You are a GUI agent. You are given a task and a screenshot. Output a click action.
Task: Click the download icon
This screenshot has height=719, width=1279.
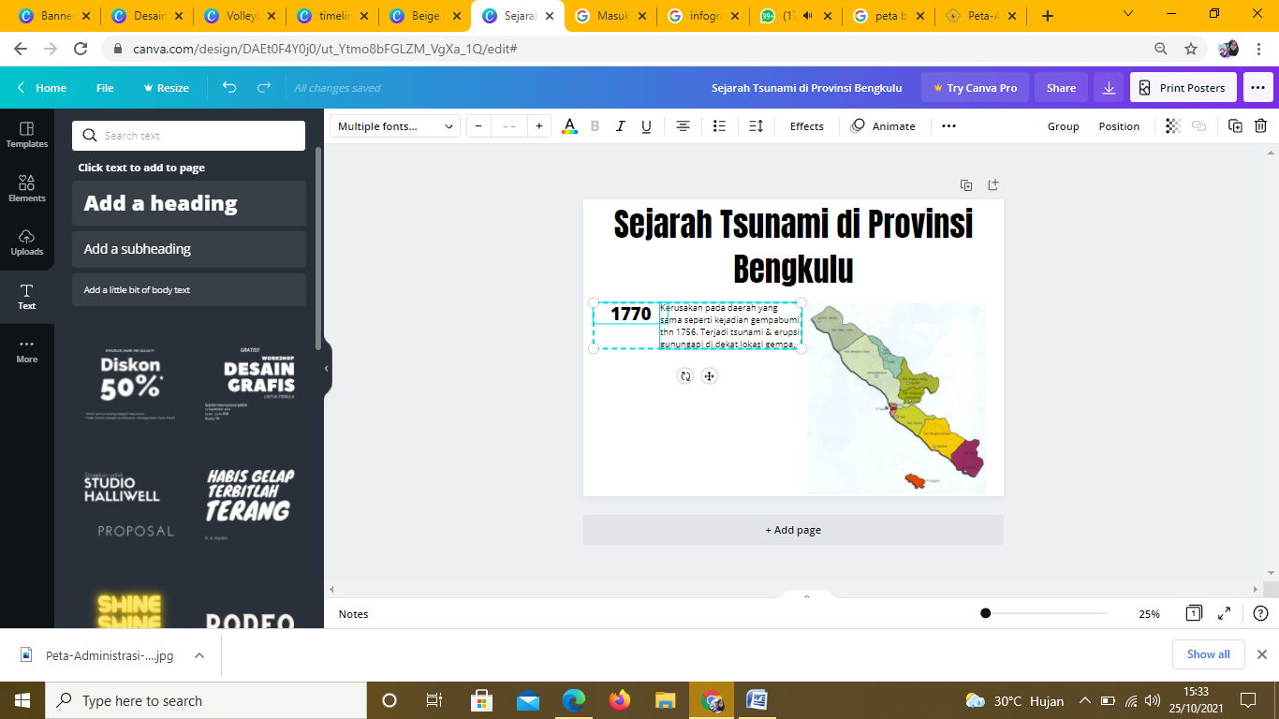pos(1109,88)
